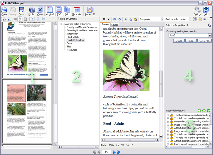Open the Enclose selection in dropdown
The width and height of the screenshot is (213, 155).
tap(190, 19)
